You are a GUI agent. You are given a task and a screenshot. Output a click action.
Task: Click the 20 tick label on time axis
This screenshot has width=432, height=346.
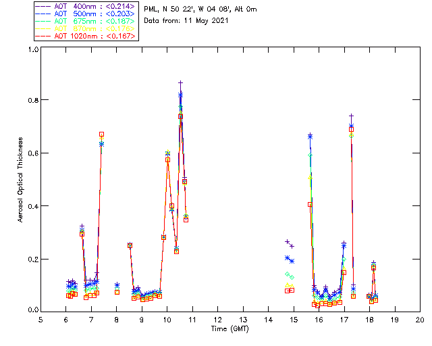[420, 319]
